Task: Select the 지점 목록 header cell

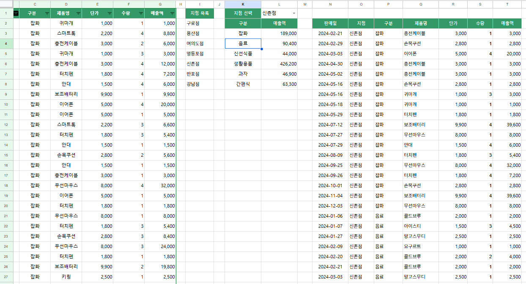Action: click(200, 13)
